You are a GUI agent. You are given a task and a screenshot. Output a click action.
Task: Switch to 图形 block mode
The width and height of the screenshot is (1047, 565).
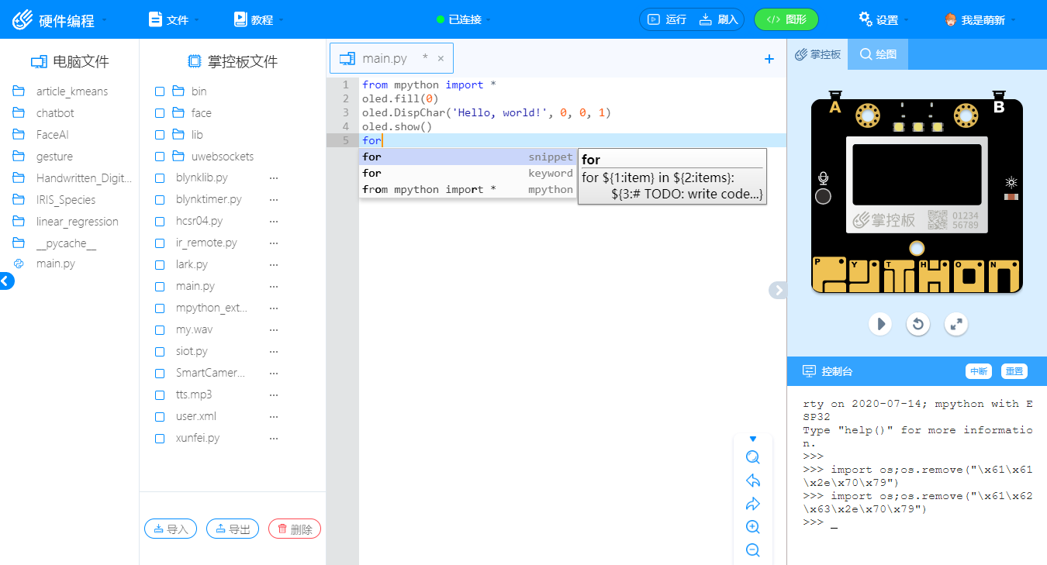786,19
